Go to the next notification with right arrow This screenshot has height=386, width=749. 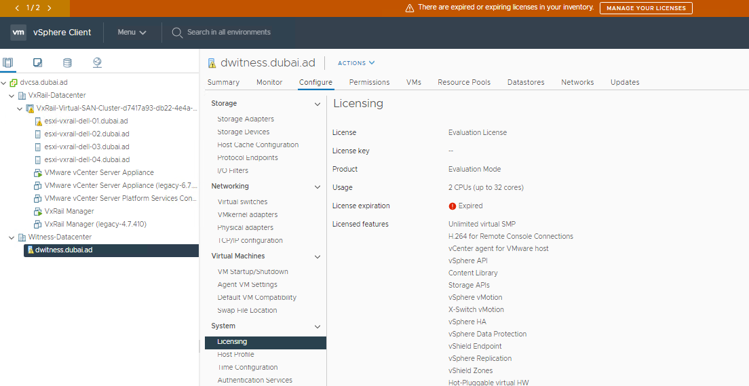tap(50, 8)
